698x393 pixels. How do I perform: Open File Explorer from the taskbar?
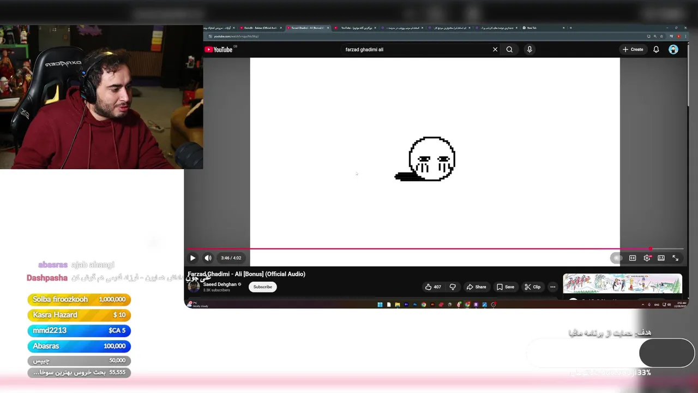pyautogui.click(x=398, y=305)
